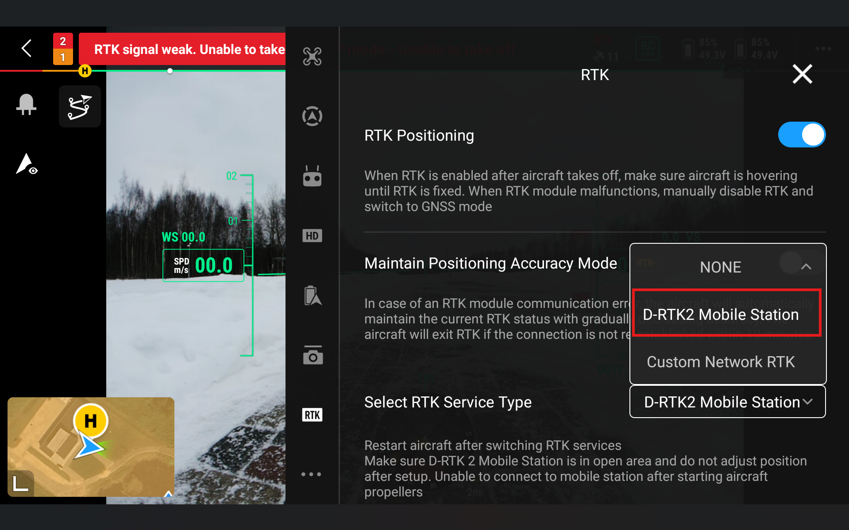849x530 pixels.
Task: Choose D-RTK2 Mobile Station option
Action: point(727,314)
